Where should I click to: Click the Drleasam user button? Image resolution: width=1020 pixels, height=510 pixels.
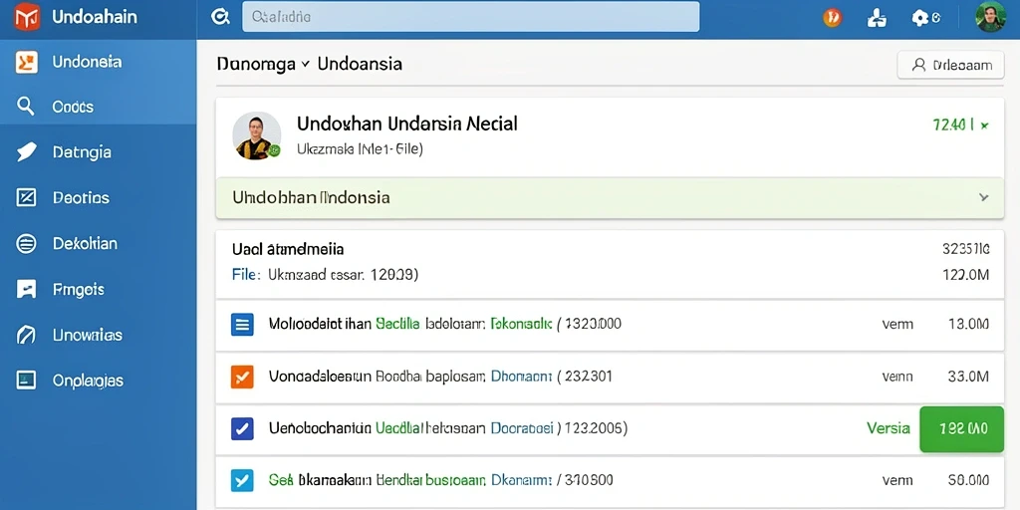950,65
